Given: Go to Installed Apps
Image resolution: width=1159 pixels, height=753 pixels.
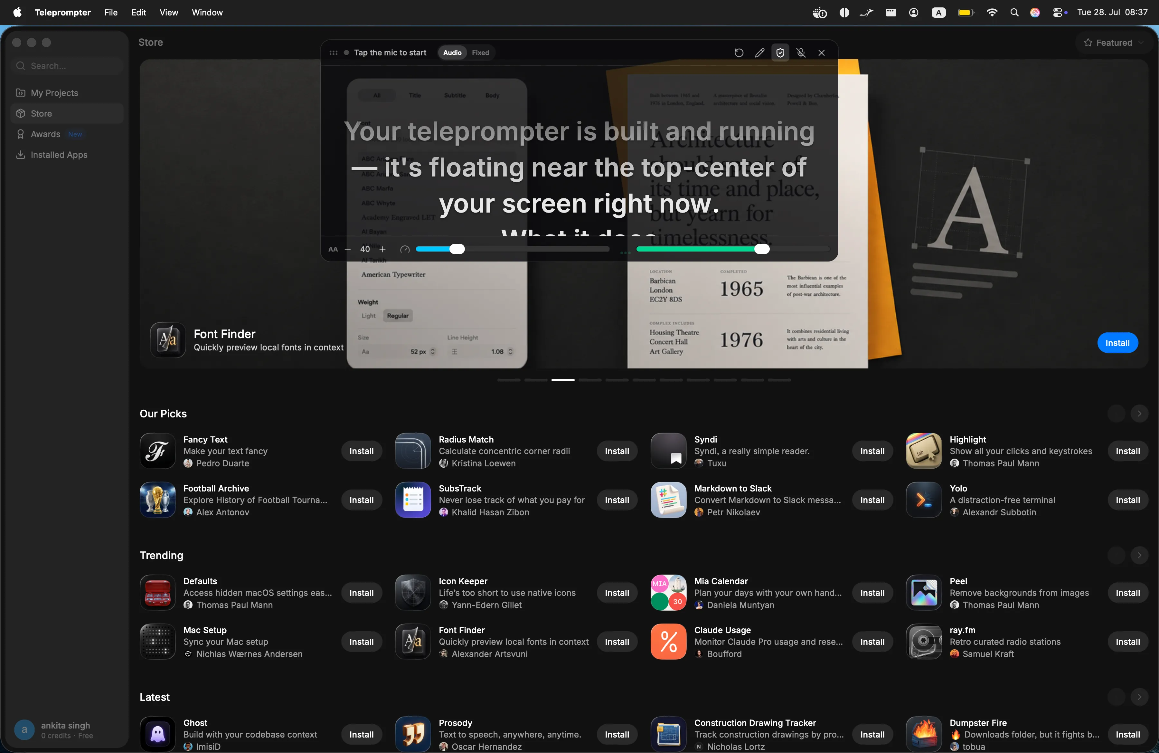Looking at the screenshot, I should click(67, 155).
